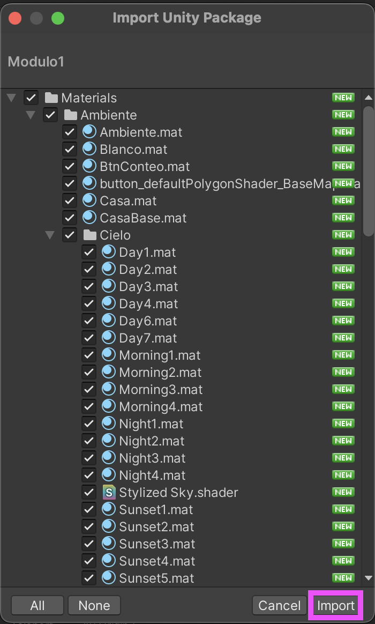Click the button_defaultPolygonShader material icon
The image size is (375, 624).
tap(89, 183)
